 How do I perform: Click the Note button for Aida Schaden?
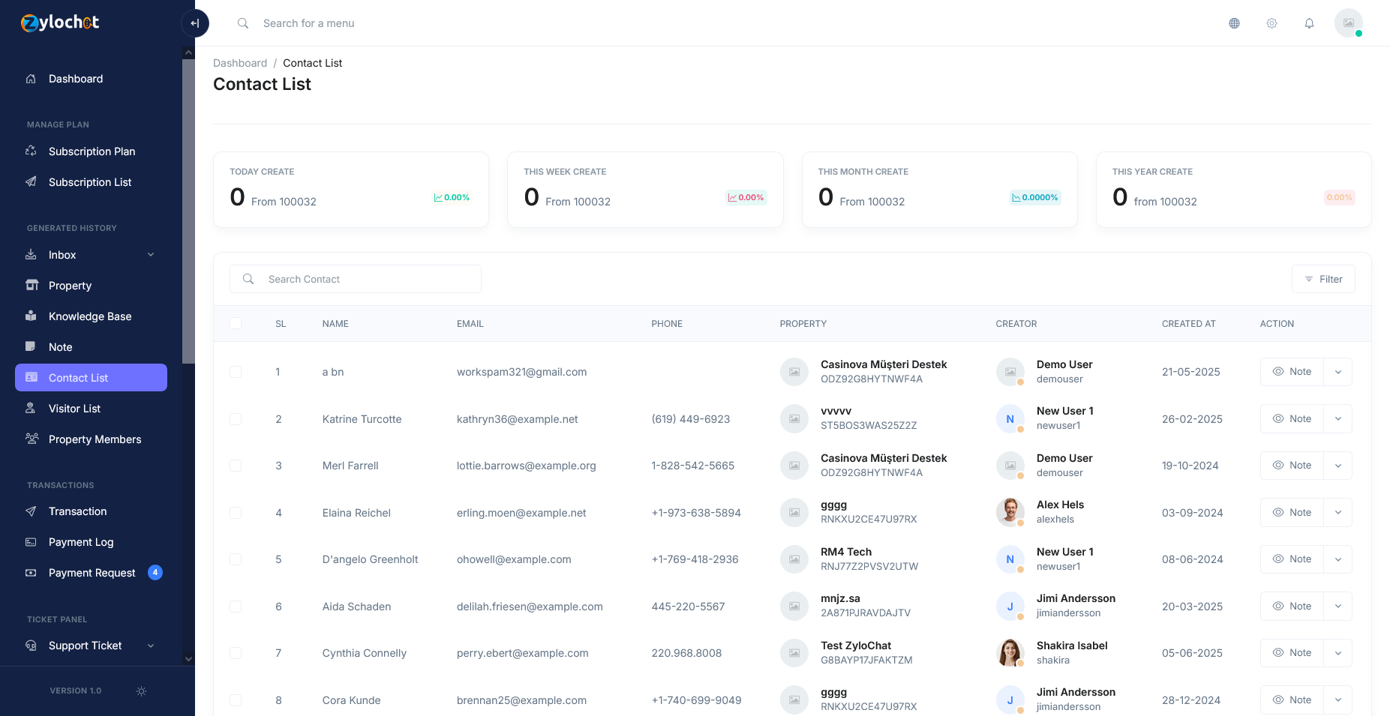1292,607
